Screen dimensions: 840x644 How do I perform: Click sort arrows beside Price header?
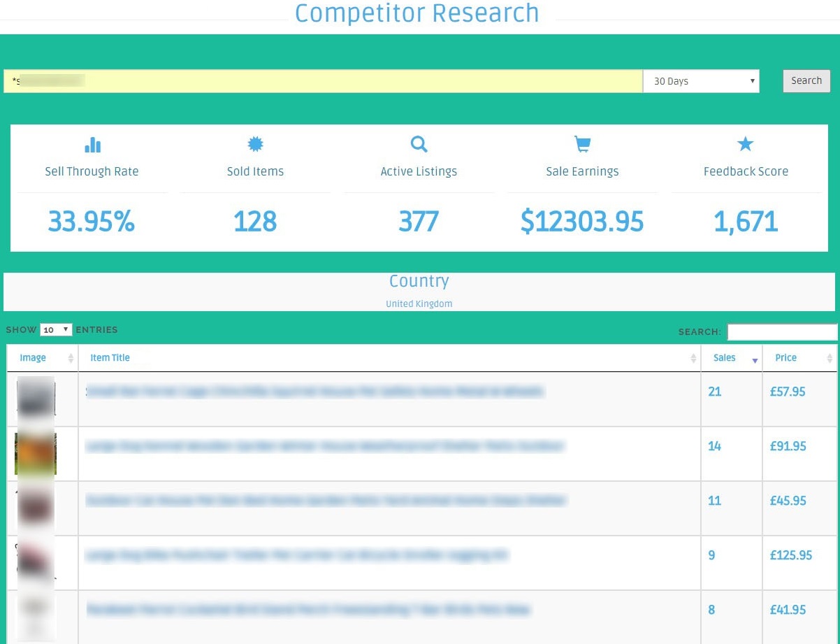(x=830, y=358)
